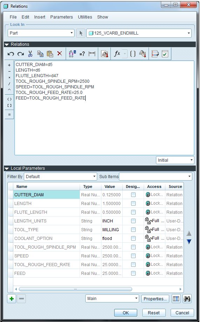Click the minus remove parameter button

pyautogui.click(x=21, y=299)
